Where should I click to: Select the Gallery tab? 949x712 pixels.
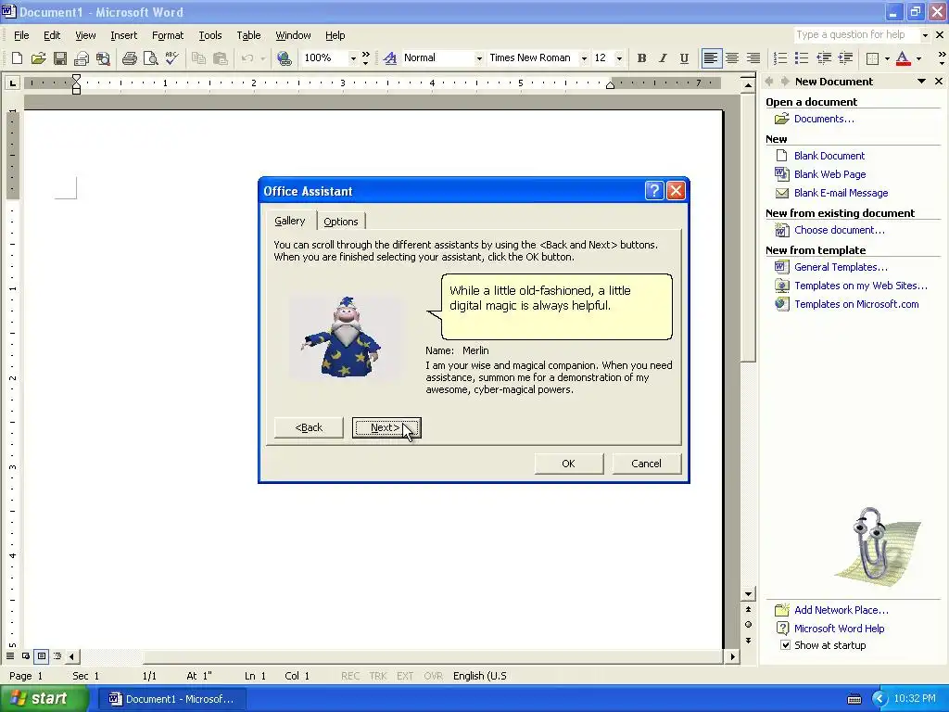pos(290,221)
